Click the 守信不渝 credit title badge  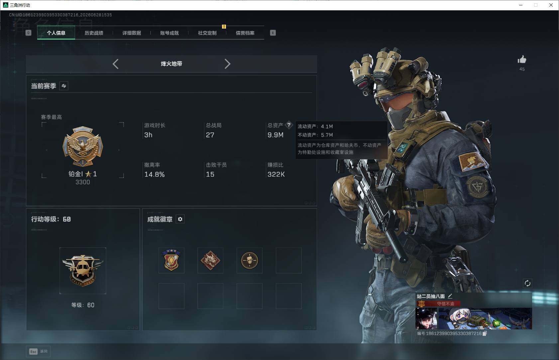[x=438, y=304]
